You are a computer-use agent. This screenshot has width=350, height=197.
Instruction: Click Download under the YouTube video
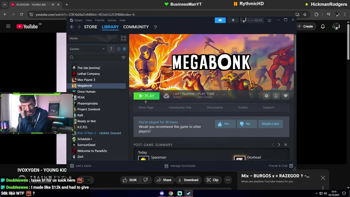click(188, 180)
